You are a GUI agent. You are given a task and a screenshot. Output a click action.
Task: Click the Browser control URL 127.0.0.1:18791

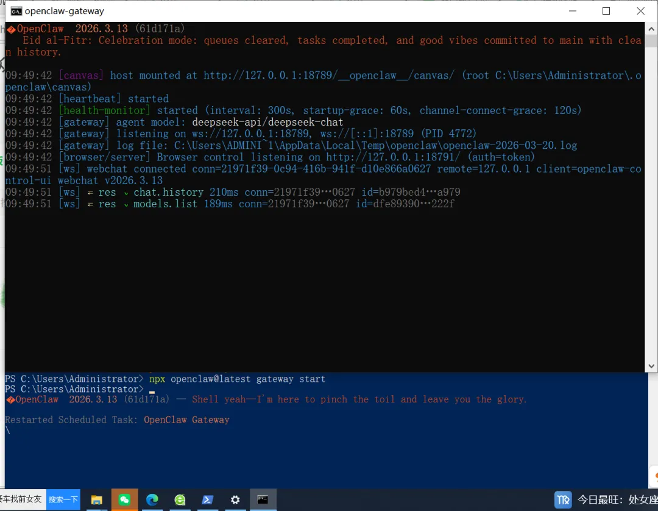coord(393,157)
